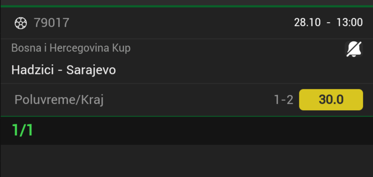Open the Bosna i Hercegovina Kup league
The image size is (373, 177).
(x=71, y=48)
